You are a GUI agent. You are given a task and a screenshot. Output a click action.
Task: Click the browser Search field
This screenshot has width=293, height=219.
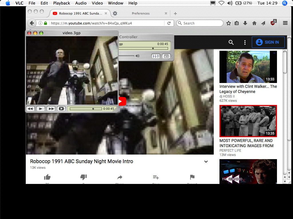pyautogui.click(x=200, y=23)
